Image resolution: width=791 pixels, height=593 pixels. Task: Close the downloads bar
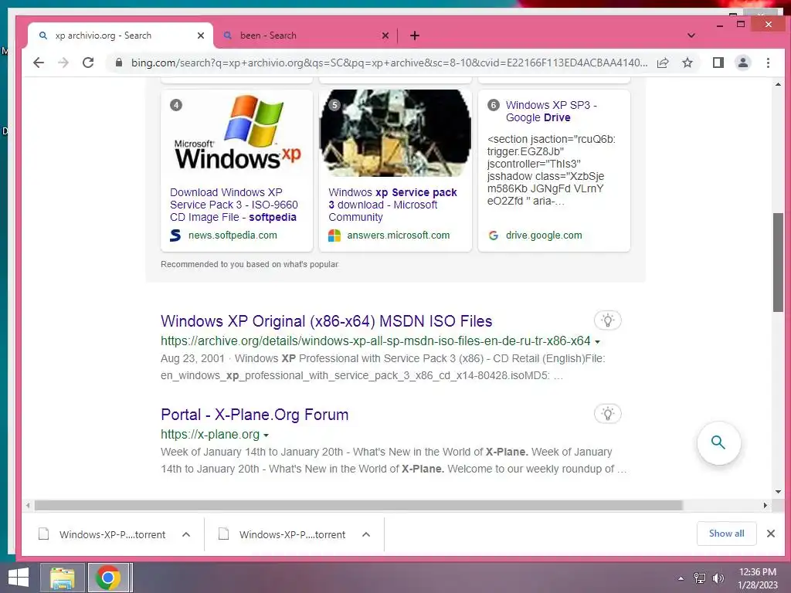click(771, 534)
